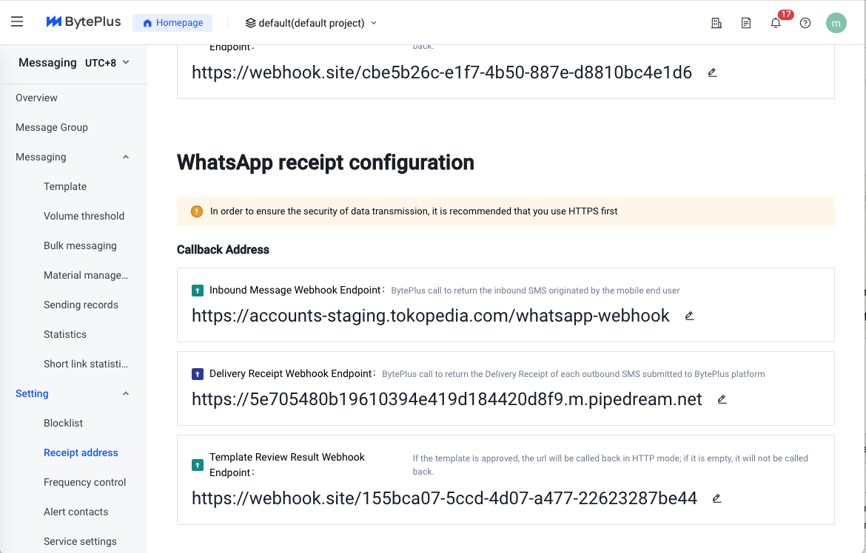Open the help question mark icon

click(x=805, y=23)
